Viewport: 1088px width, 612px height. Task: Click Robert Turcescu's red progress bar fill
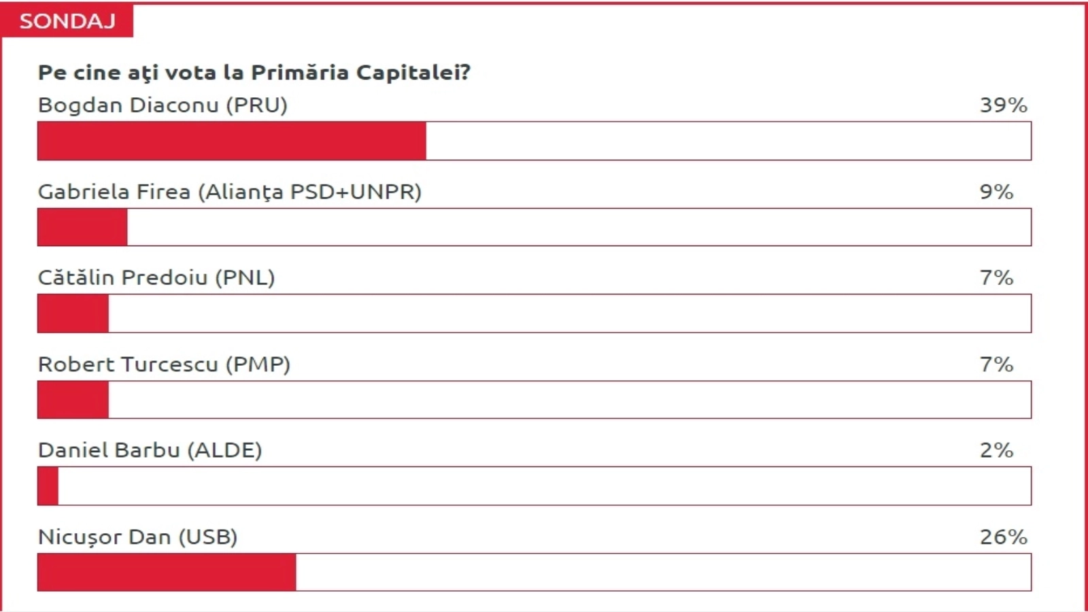[73, 400]
